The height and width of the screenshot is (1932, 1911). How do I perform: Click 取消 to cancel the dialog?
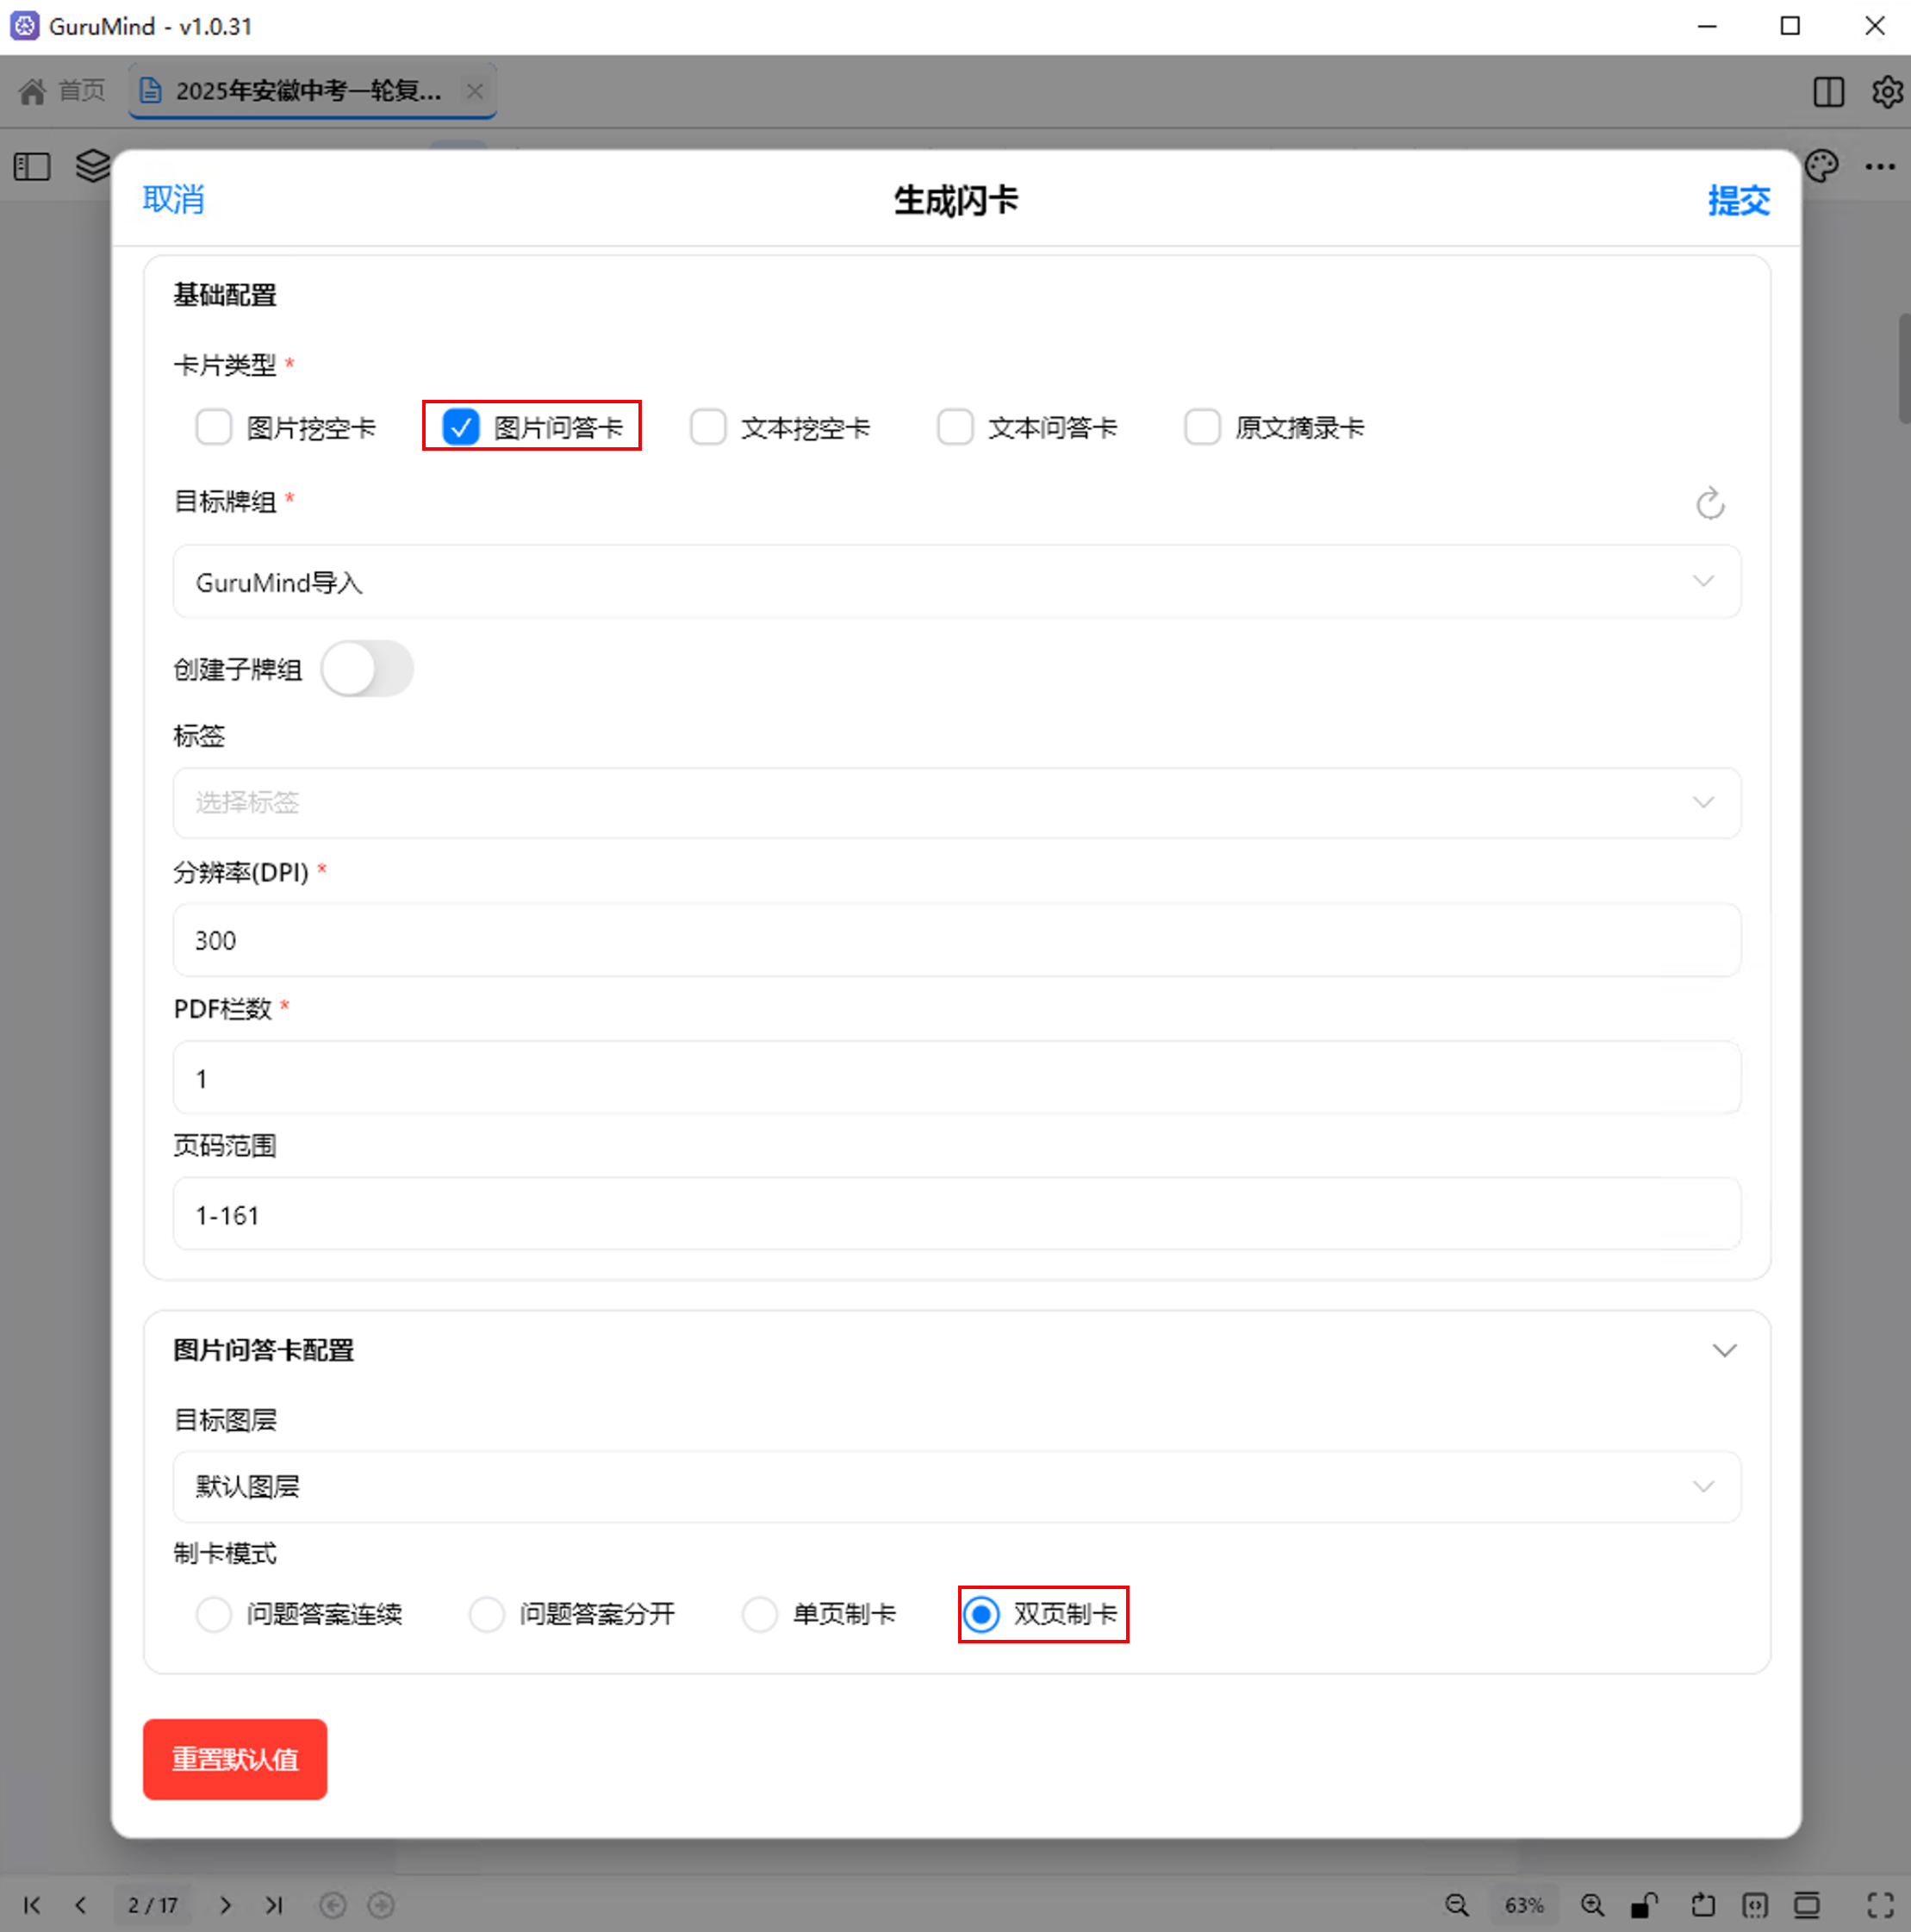pyautogui.click(x=174, y=199)
